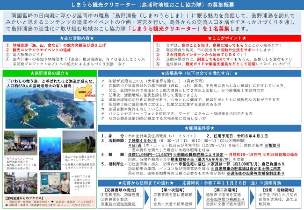Click the '【宮崎空港からのアクセス】' label

24,198
